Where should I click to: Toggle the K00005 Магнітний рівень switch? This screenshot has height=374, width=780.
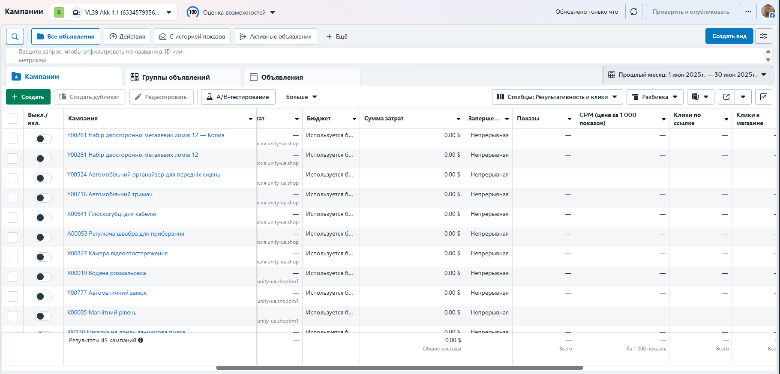click(43, 316)
